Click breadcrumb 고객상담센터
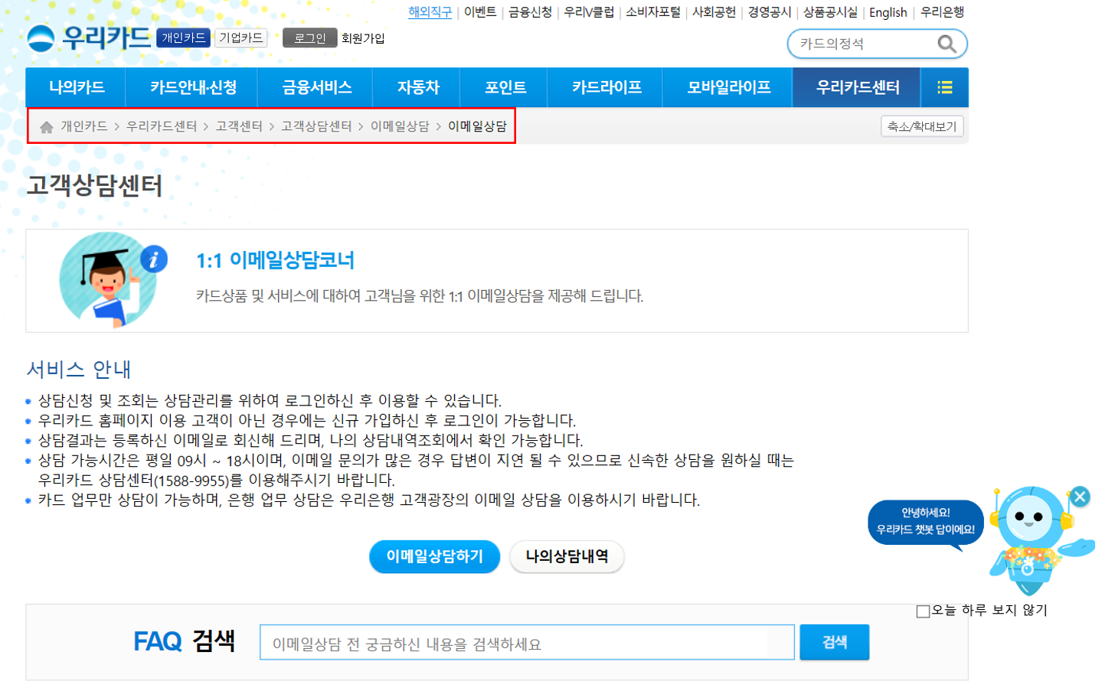Image resolution: width=1115 pixels, height=691 pixels. (x=316, y=126)
